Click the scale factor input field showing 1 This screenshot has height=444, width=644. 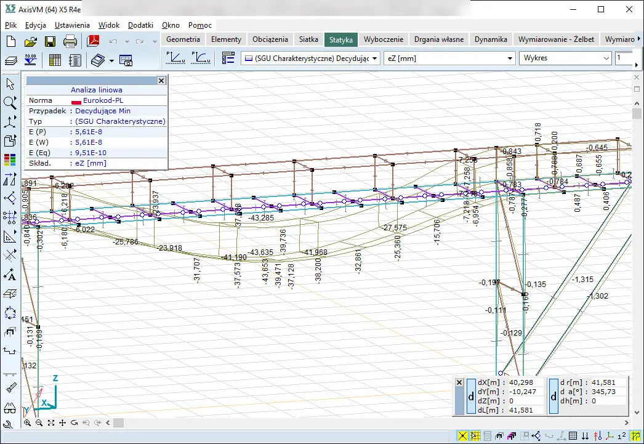coord(624,58)
